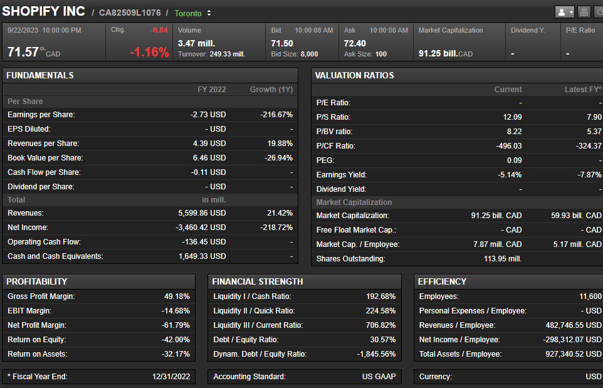Viewport: 603px width, 388px height.
Task: Click the Net Income value -3,460.42 USD
Action: tap(201, 228)
